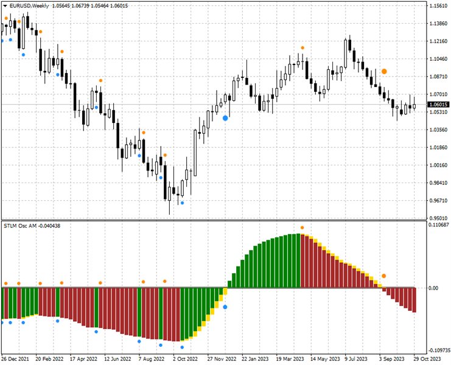Click the 1.15610 price axis label
This screenshot has height=365, width=451.
point(438,5)
